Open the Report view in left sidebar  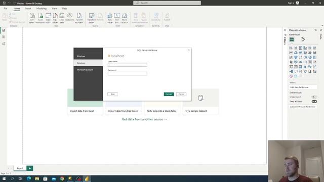pos(4,30)
